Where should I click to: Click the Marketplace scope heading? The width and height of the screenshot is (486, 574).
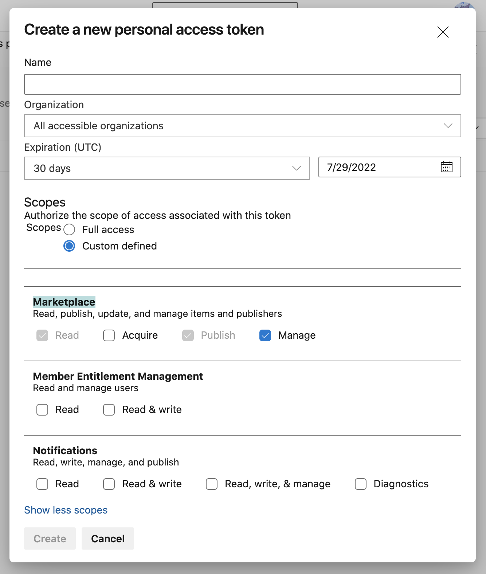(x=64, y=302)
